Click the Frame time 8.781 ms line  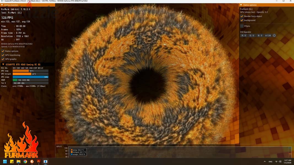pyautogui.click(x=13, y=33)
